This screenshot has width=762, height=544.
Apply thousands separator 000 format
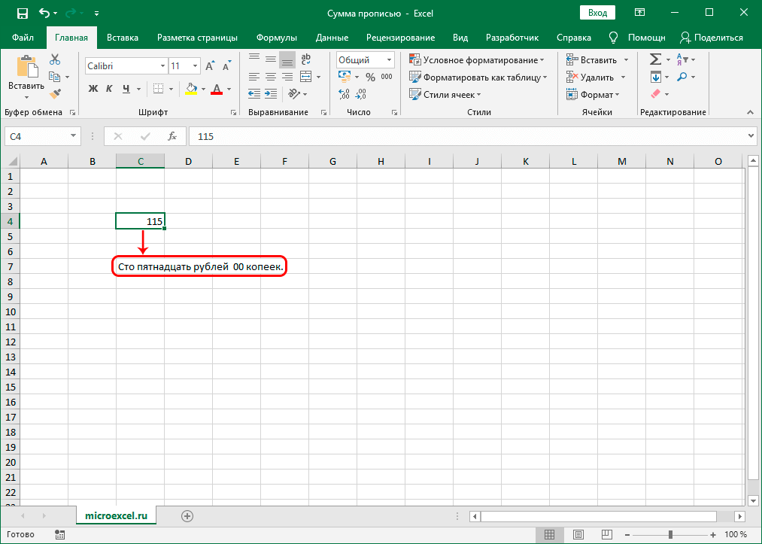[387, 77]
